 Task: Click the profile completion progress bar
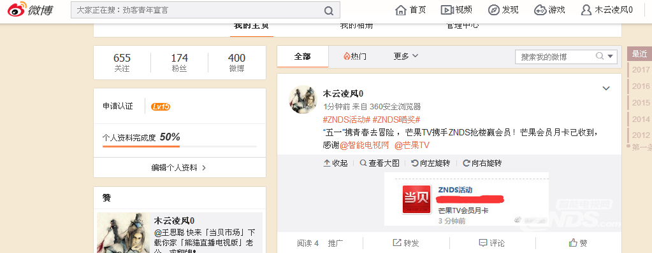180,146
